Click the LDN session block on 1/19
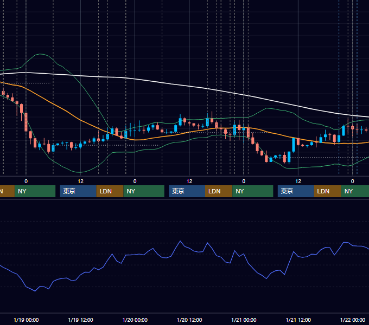Screen dimensions: 369x325 pyautogui.click(x=110, y=191)
